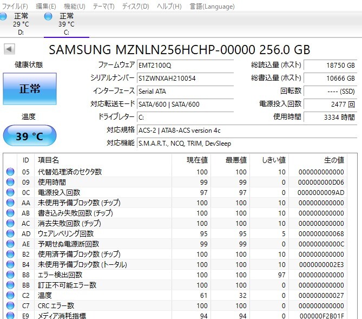Click total host reads value 18750 GB
Viewport: 362px width, 319px height.
331,66
